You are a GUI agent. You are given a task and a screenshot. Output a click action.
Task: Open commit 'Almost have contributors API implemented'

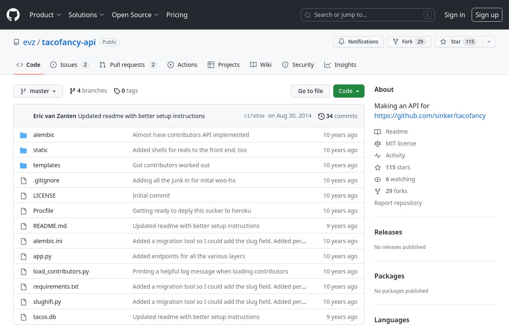191,135
